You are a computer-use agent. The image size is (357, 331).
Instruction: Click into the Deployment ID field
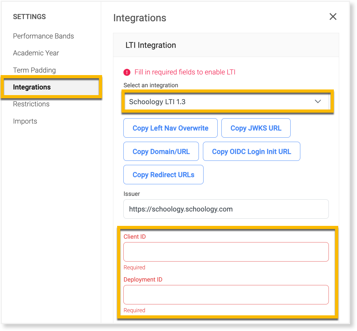pos(226,295)
